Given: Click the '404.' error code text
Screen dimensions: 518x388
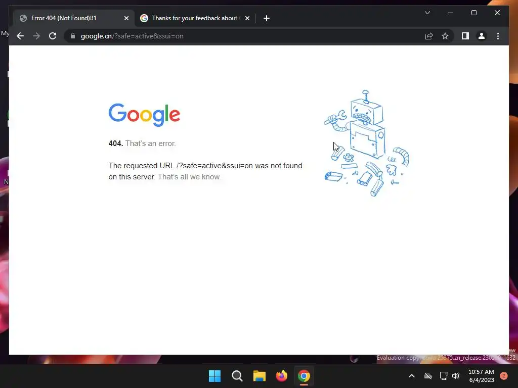Looking at the screenshot, I should [116, 143].
